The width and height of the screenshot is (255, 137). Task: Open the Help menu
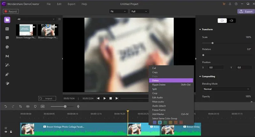tap(84, 4)
